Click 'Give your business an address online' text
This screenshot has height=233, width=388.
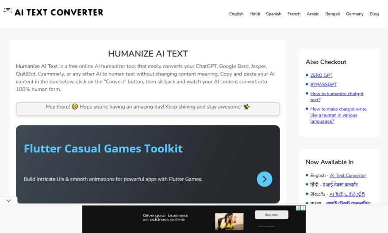point(165,218)
